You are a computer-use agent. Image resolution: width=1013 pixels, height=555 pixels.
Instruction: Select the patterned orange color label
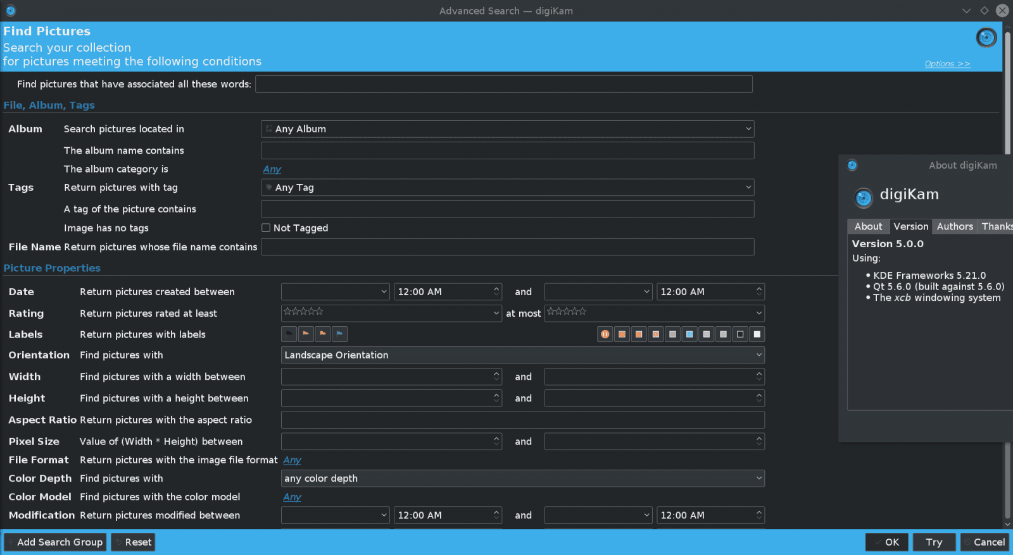click(656, 334)
